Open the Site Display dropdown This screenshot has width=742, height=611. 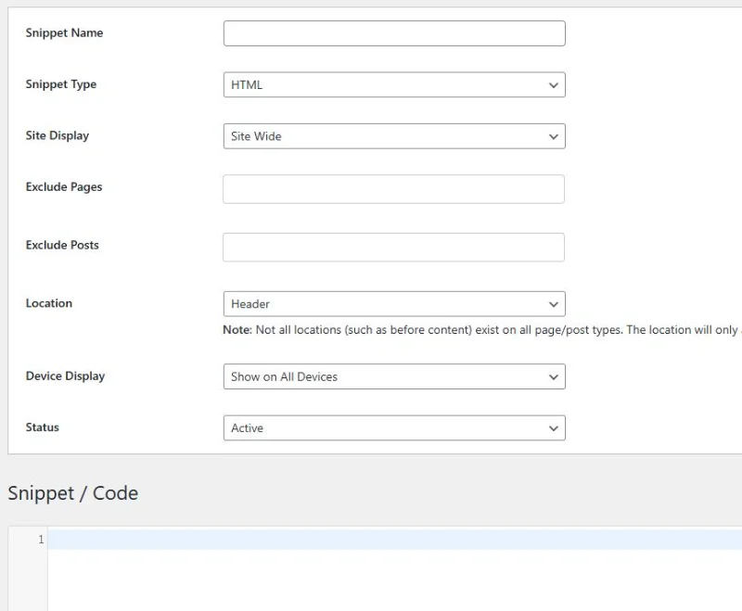pyautogui.click(x=394, y=136)
